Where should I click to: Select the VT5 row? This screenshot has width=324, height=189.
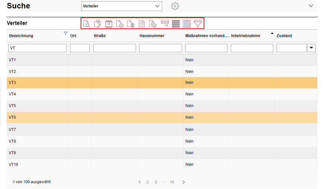[x=162, y=106]
